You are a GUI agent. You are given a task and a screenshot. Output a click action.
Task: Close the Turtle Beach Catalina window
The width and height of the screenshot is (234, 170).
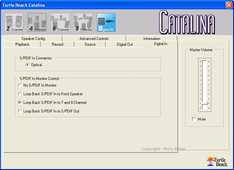(x=229, y=5)
